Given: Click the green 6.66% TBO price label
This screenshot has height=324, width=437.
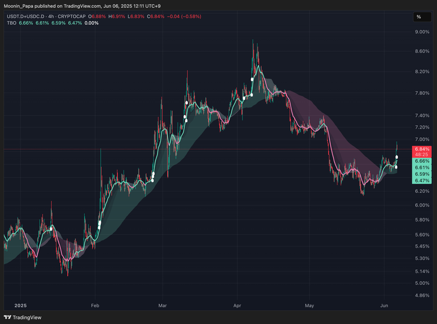Looking at the screenshot, I should (422, 161).
